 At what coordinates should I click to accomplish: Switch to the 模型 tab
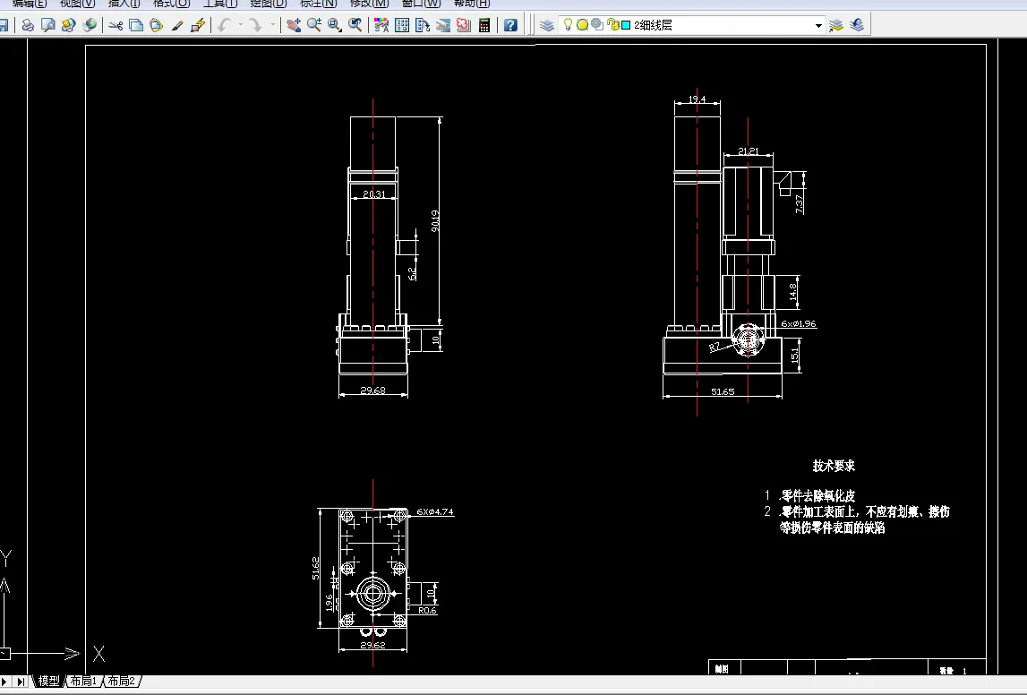point(48,682)
